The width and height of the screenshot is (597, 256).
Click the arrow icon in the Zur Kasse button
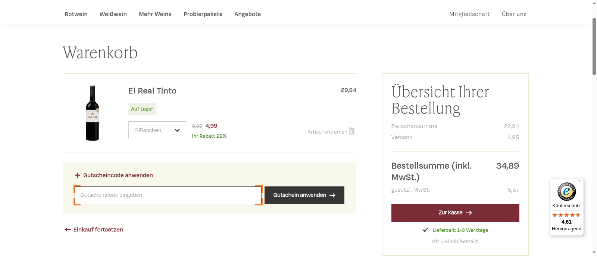(470, 212)
